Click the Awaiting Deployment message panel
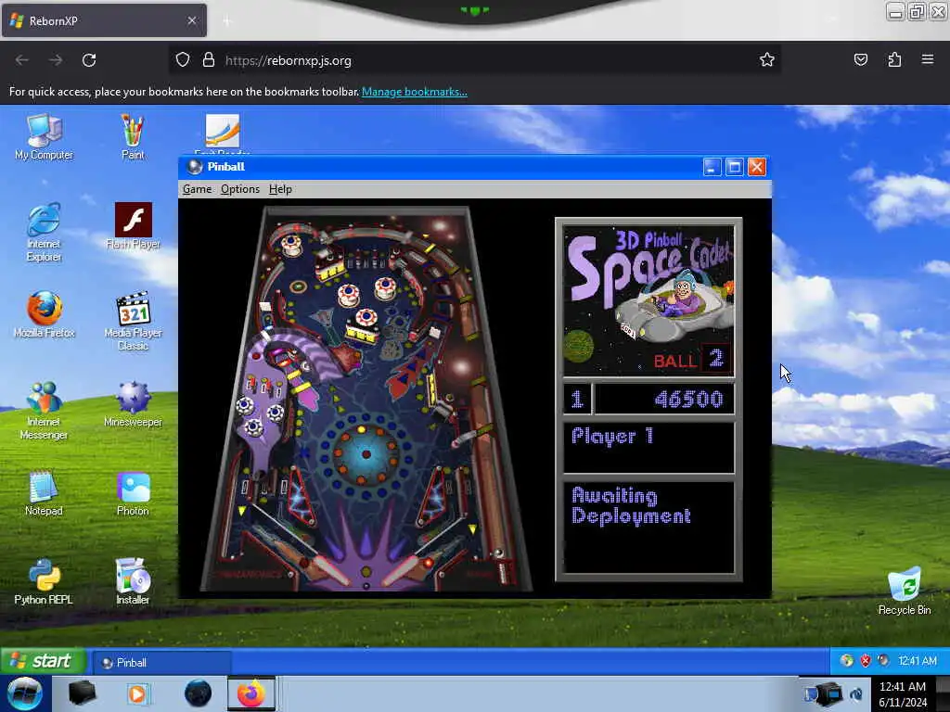The height and width of the screenshot is (712, 950). coord(648,527)
